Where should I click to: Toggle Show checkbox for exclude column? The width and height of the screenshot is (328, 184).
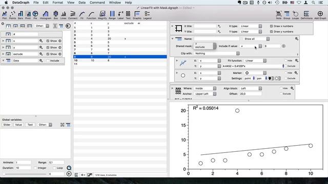coord(48,54)
